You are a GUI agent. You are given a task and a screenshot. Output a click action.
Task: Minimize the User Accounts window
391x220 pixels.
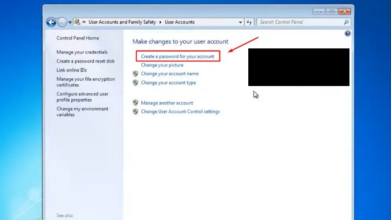point(319,11)
